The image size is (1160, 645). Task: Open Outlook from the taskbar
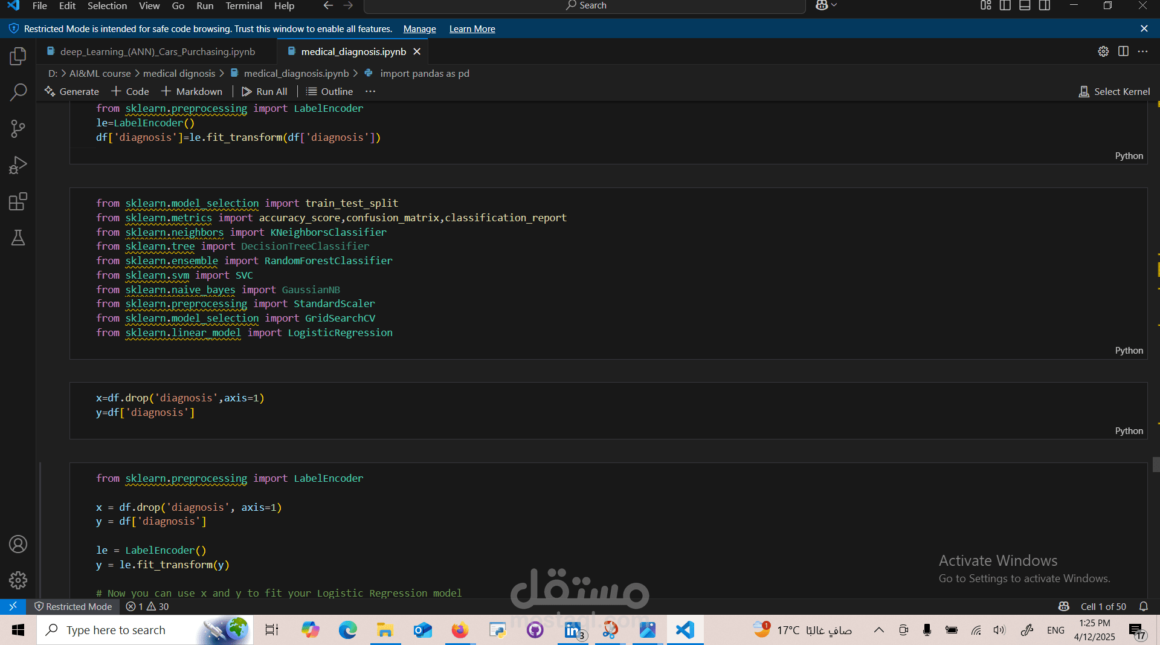[x=422, y=630]
